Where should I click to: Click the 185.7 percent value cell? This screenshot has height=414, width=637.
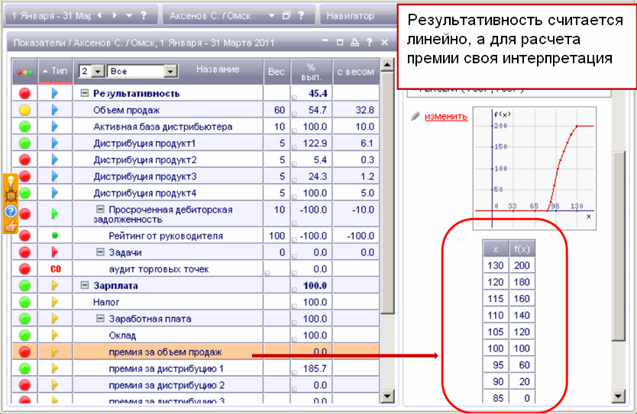coord(311,368)
